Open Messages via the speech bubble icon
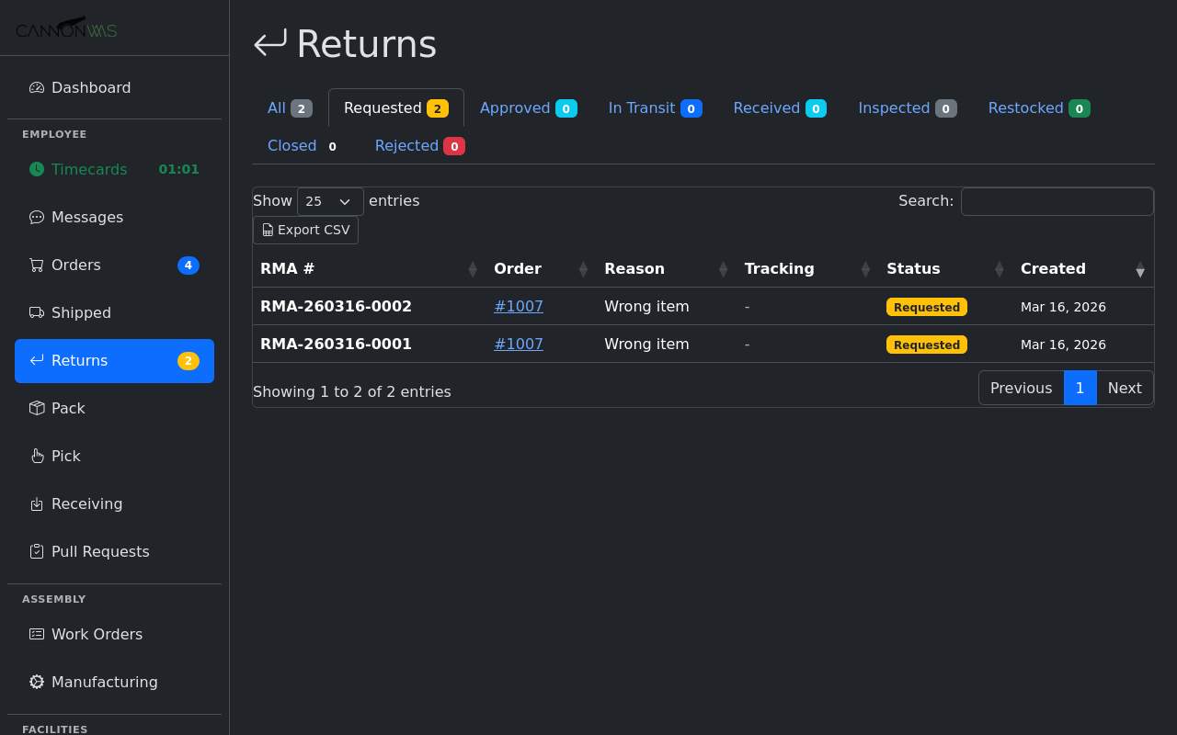The width and height of the screenshot is (1177, 735). coord(36,217)
